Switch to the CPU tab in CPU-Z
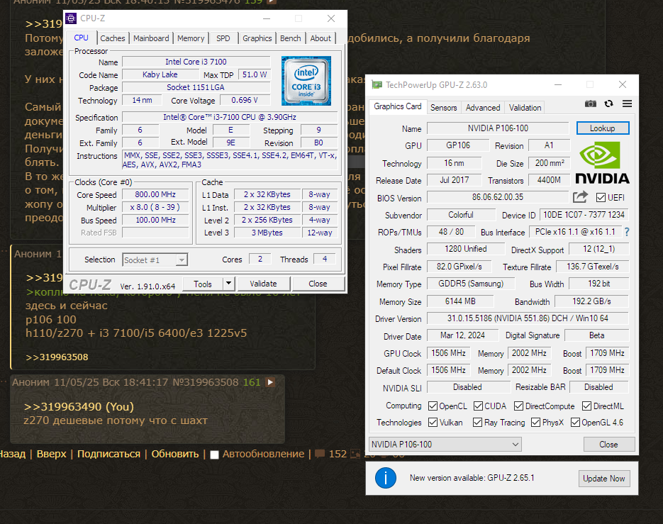The height and width of the screenshot is (524, 663). pyautogui.click(x=81, y=38)
